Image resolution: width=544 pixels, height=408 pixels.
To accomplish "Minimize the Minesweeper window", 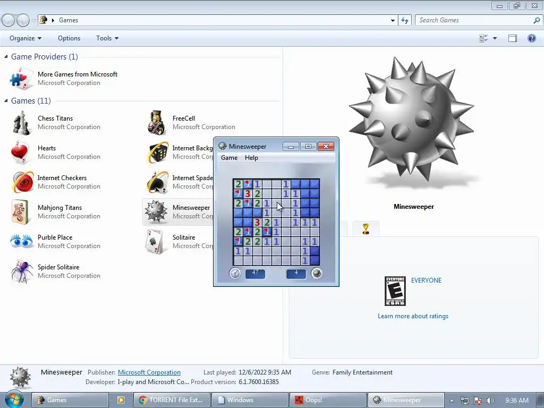I will [291, 147].
